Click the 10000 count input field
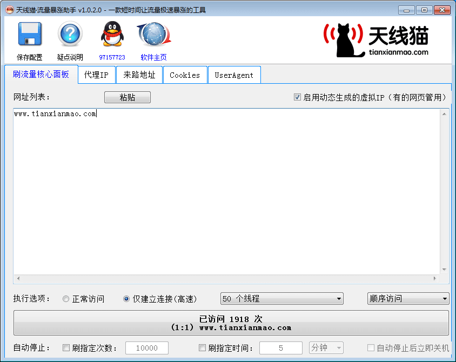Viewport: 456px width, 362px height. pyautogui.click(x=147, y=348)
